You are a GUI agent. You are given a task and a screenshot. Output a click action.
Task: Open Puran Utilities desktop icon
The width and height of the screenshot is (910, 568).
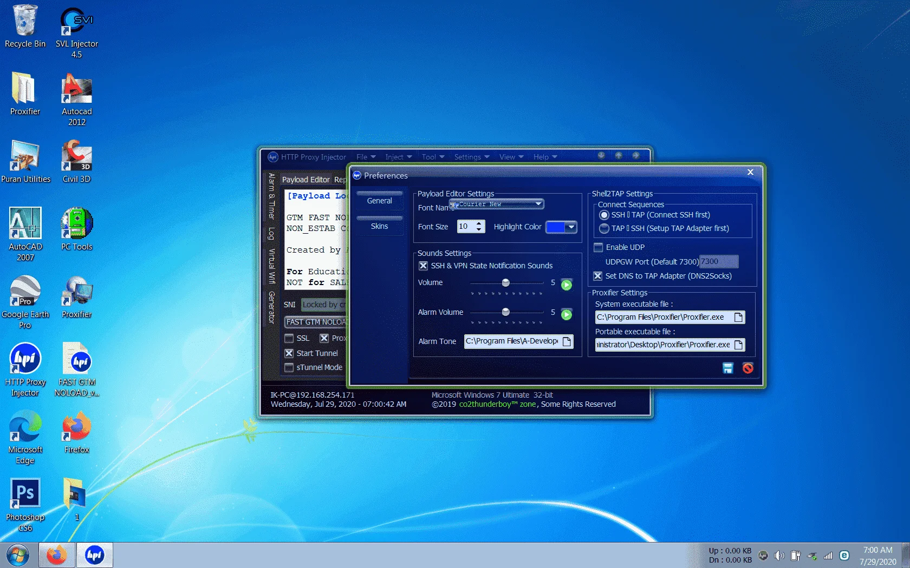(x=25, y=161)
